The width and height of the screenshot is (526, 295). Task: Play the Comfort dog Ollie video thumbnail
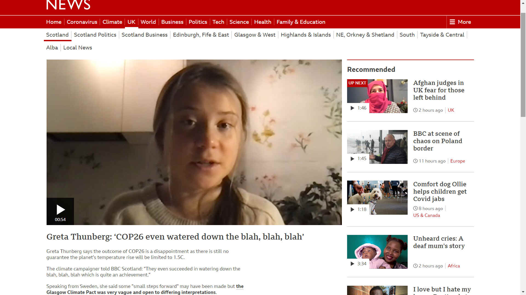377,197
